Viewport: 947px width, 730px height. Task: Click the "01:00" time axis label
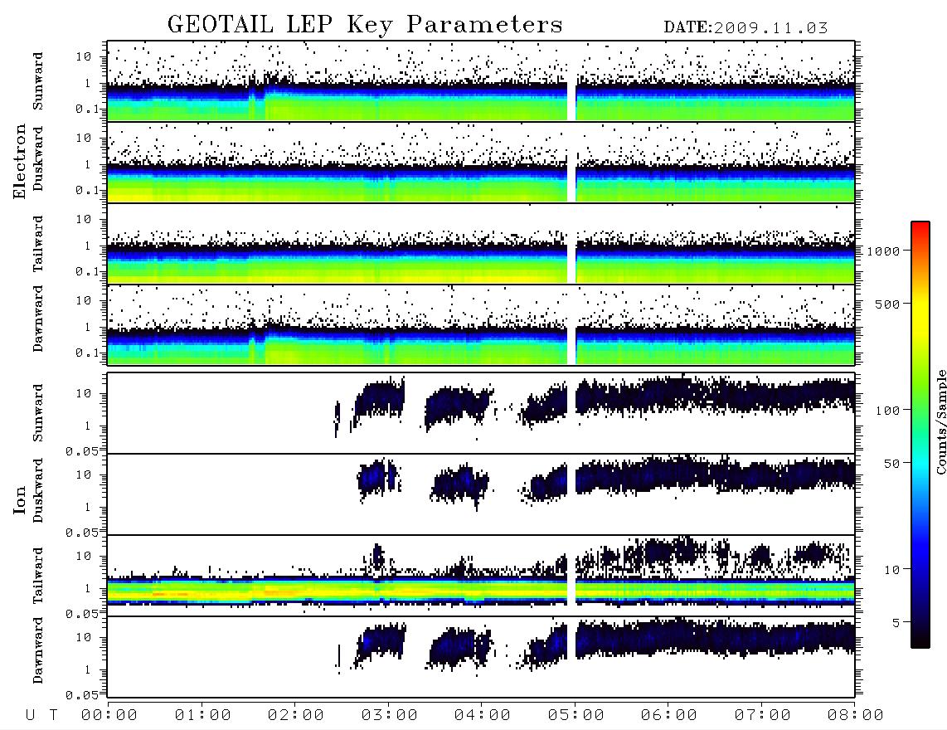click(x=203, y=716)
